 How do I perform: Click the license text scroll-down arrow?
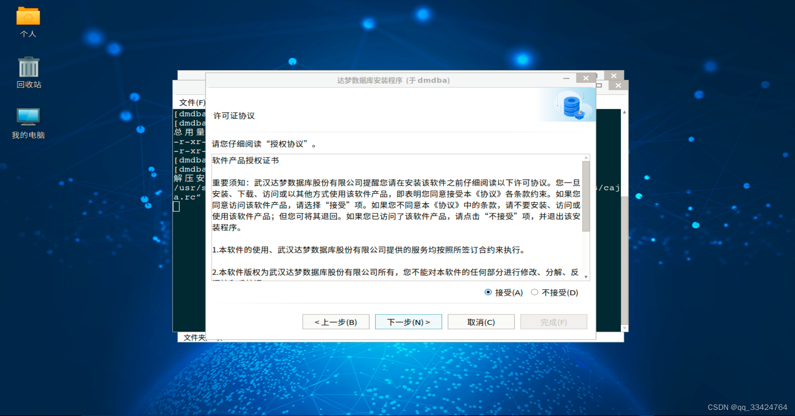586,277
